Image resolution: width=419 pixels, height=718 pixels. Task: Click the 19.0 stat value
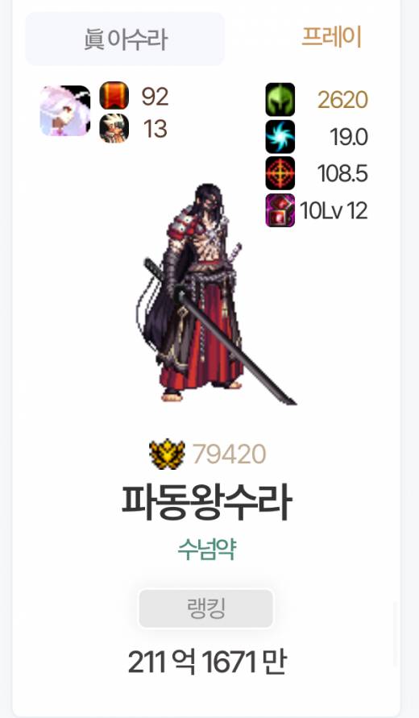349,137
